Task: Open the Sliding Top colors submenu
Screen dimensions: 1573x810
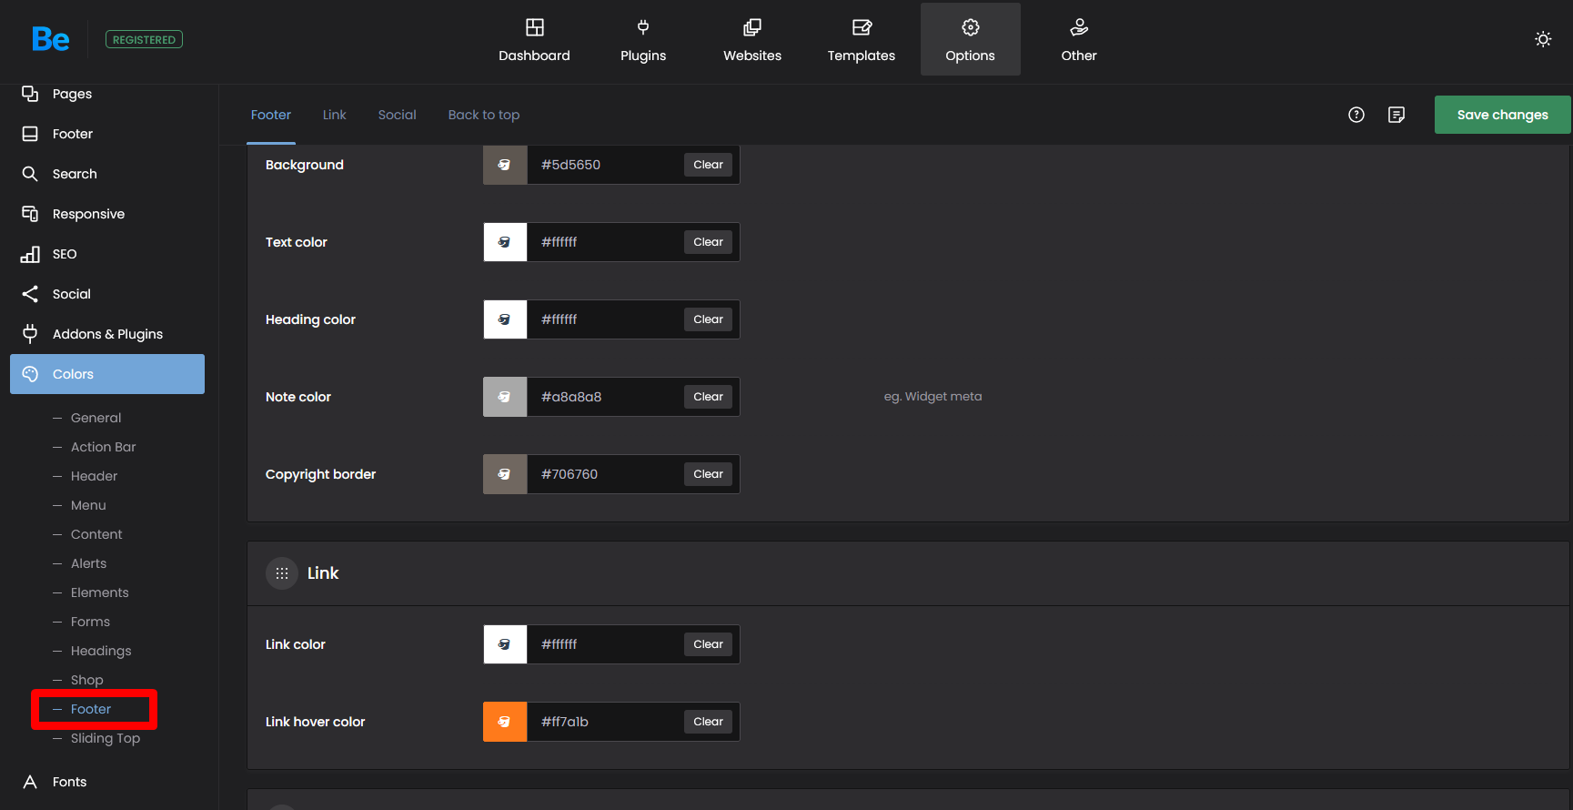Action: 106,738
